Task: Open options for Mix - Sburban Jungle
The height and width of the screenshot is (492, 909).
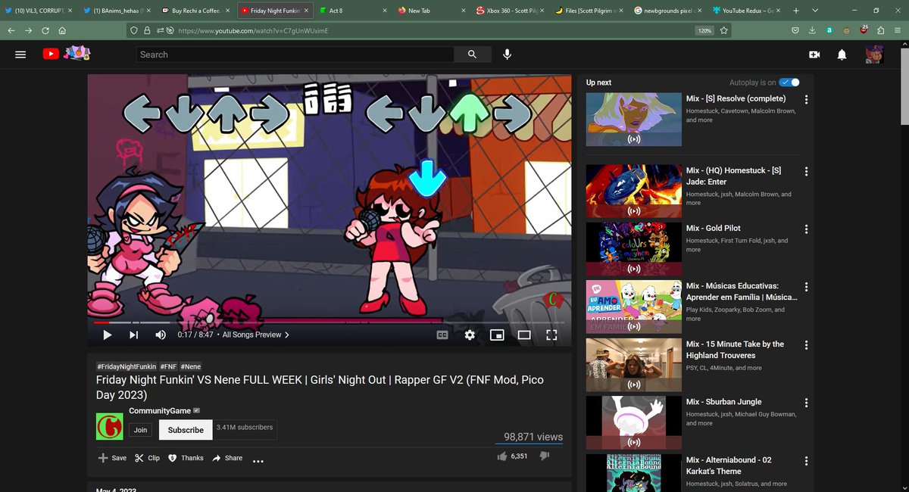Action: point(807,403)
